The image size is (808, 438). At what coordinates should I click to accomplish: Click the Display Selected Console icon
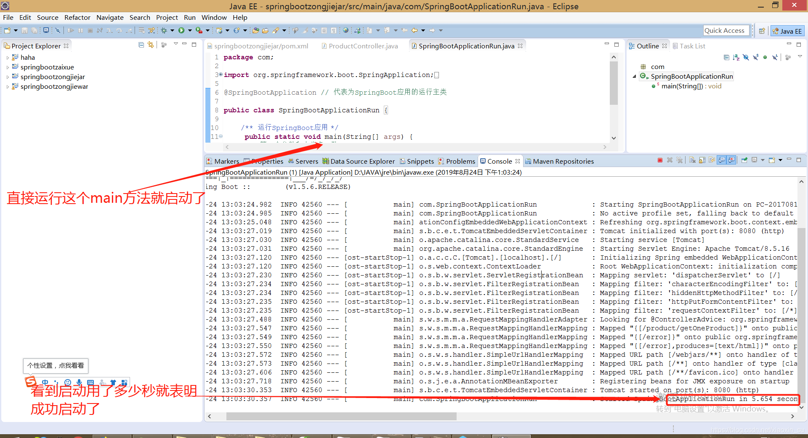755,160
